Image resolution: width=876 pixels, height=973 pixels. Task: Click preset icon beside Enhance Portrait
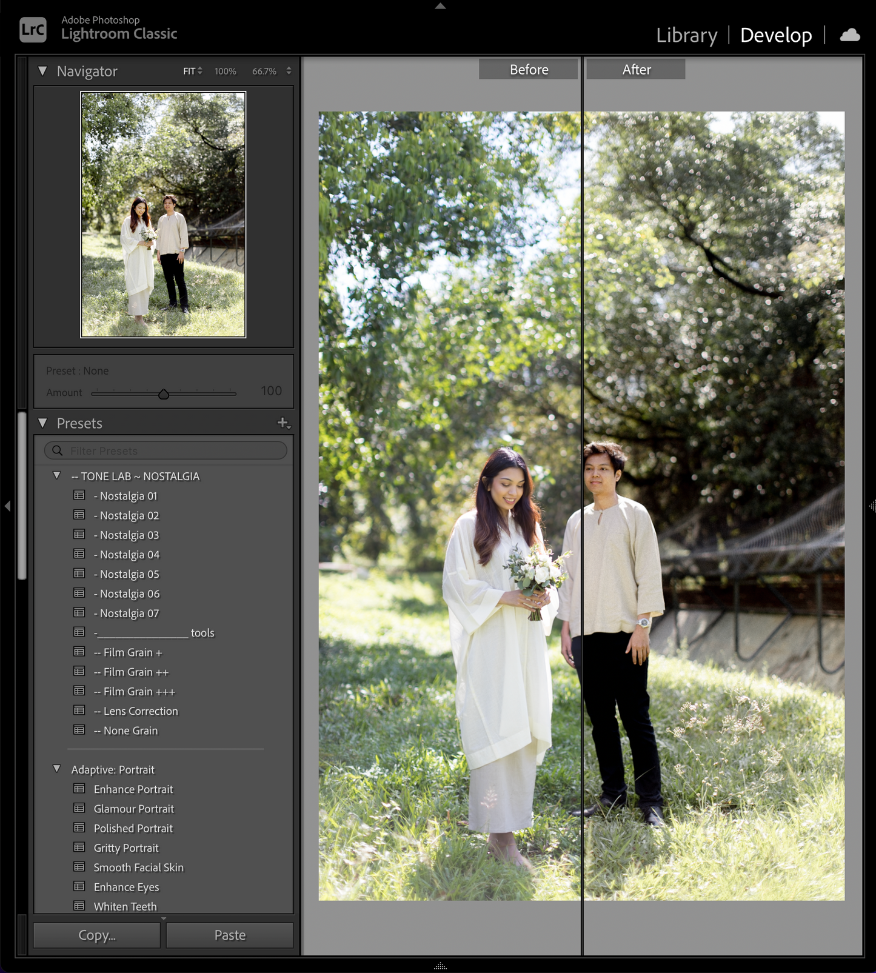click(79, 789)
